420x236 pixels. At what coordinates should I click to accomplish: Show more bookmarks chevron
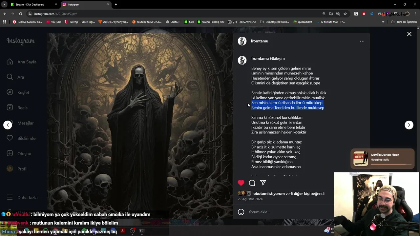tap(383, 22)
